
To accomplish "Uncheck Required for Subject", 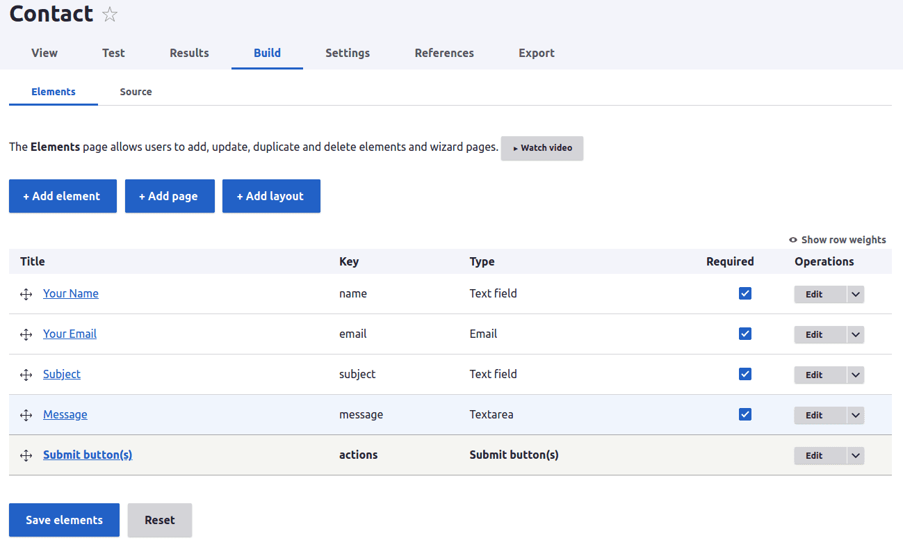I will coord(745,374).
